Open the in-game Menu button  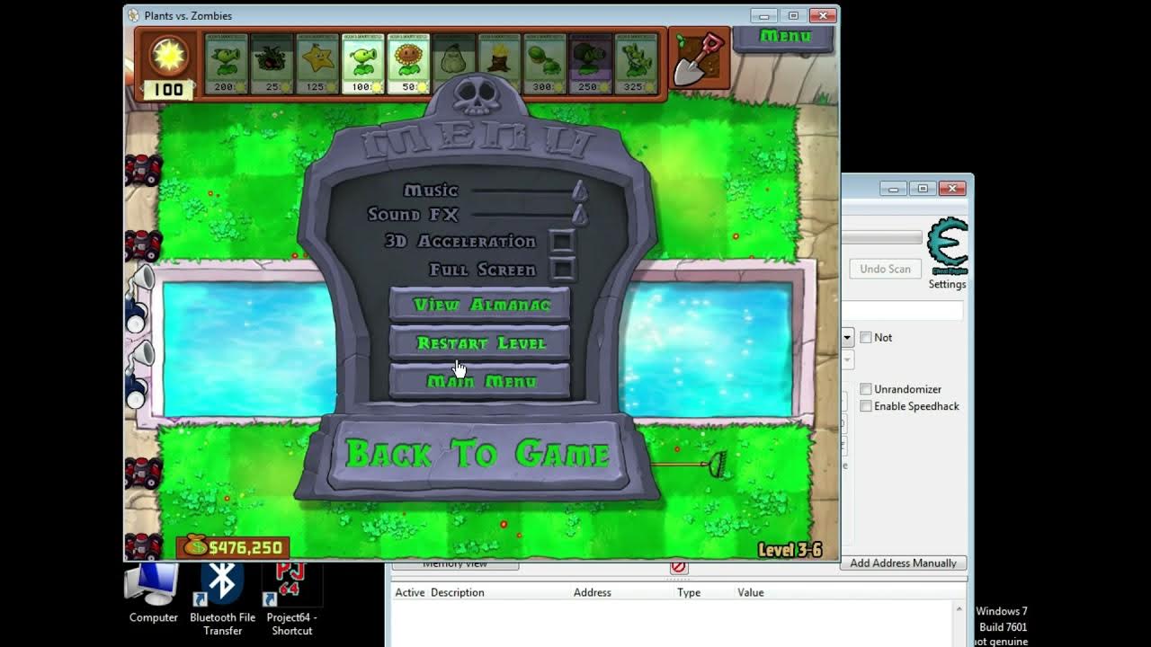(x=784, y=37)
